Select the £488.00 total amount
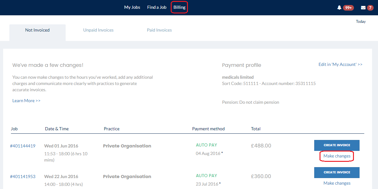This screenshot has height=189, width=378. point(261,146)
